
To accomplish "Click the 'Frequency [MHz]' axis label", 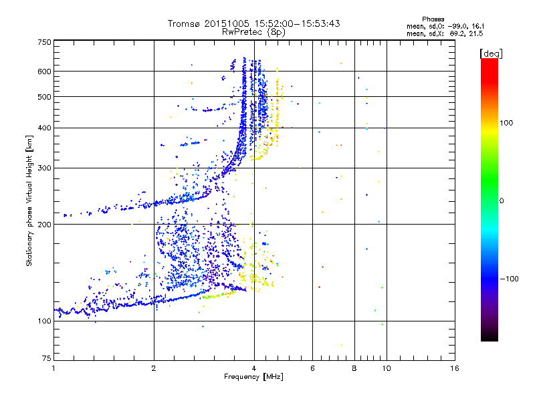I will (253, 377).
